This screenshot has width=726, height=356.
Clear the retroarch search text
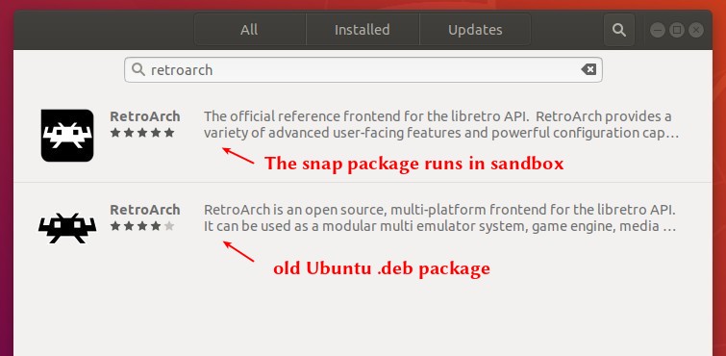click(588, 69)
